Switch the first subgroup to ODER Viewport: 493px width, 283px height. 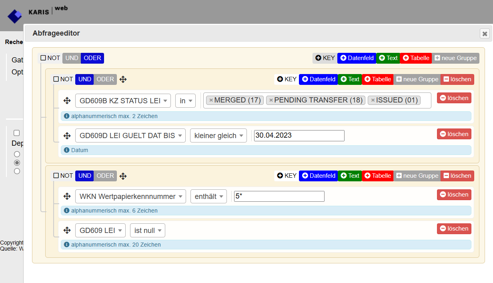[x=105, y=79]
